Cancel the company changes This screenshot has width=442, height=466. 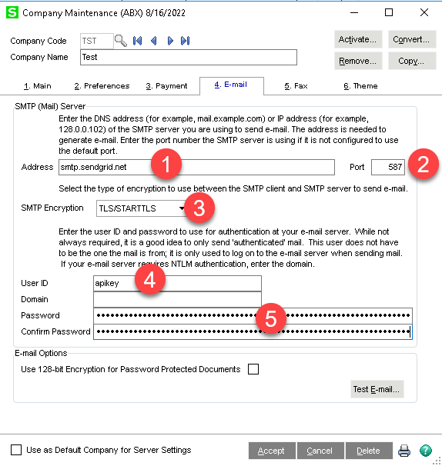tap(320, 451)
